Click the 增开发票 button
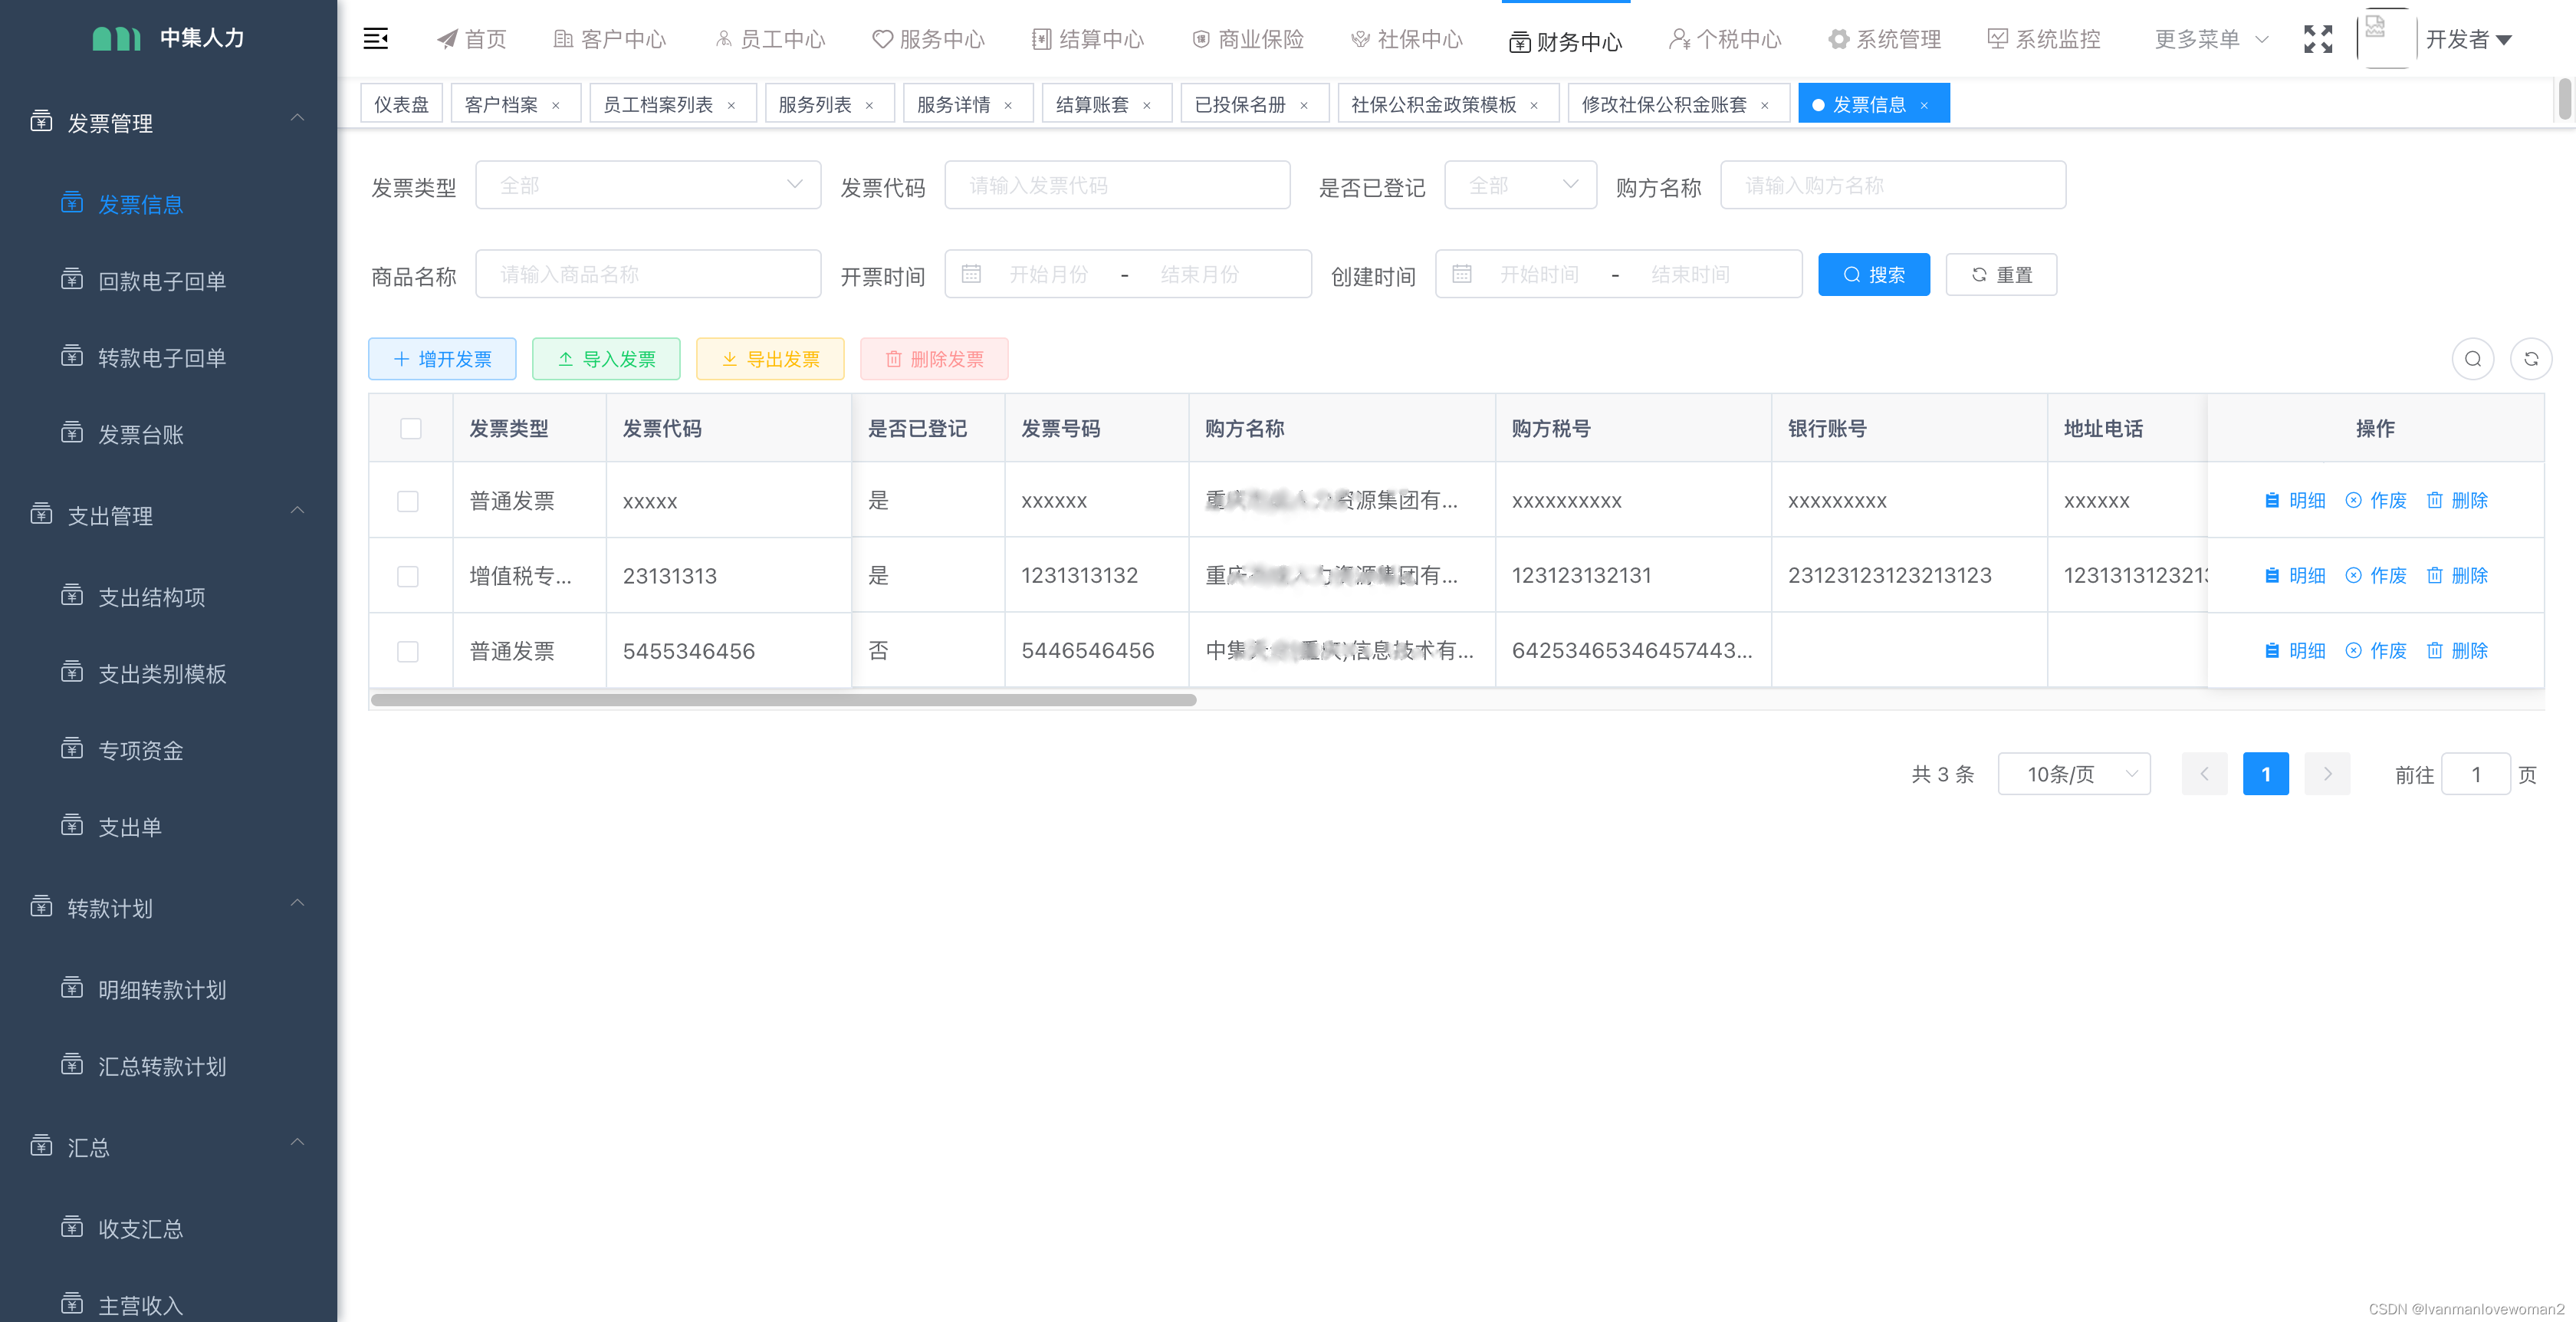Image resolution: width=2576 pixels, height=1322 pixels. (442, 359)
